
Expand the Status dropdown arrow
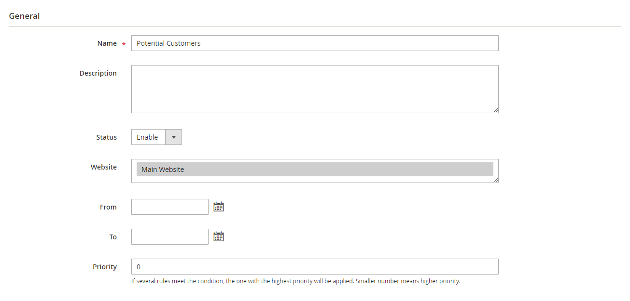tap(173, 137)
